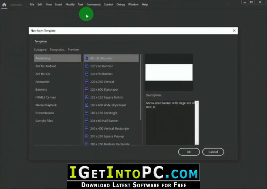Screen dimensions: 267x189
Task: Open the Edit menu
Action: 40,5
